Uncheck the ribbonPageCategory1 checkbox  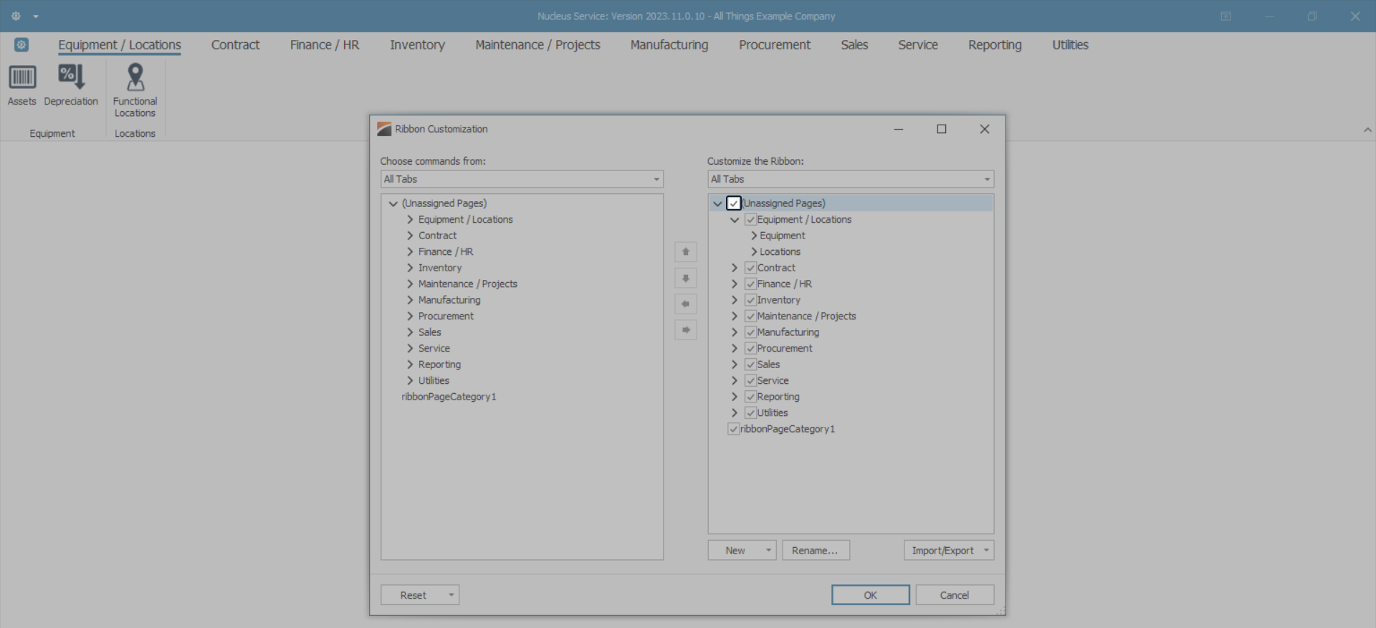coord(734,429)
